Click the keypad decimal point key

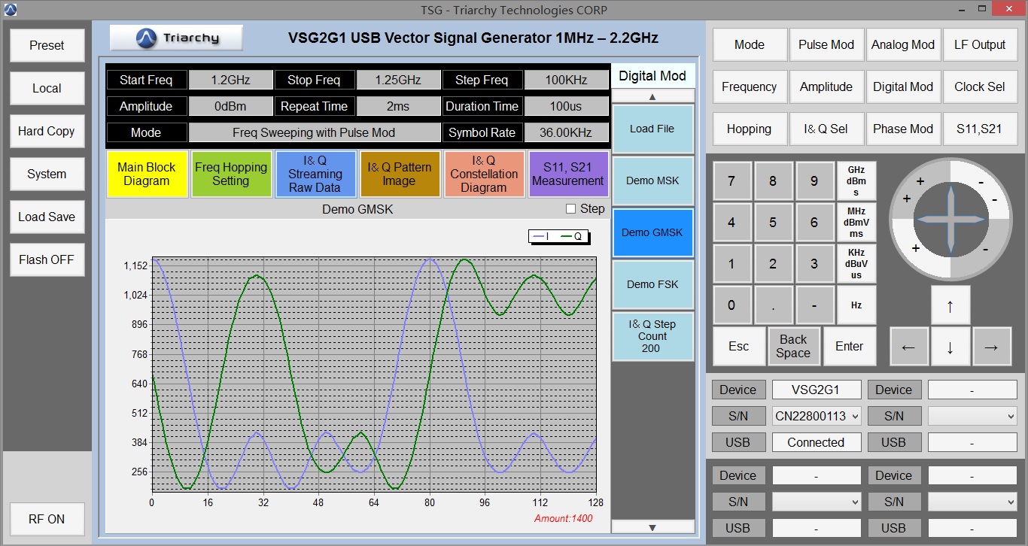(773, 305)
